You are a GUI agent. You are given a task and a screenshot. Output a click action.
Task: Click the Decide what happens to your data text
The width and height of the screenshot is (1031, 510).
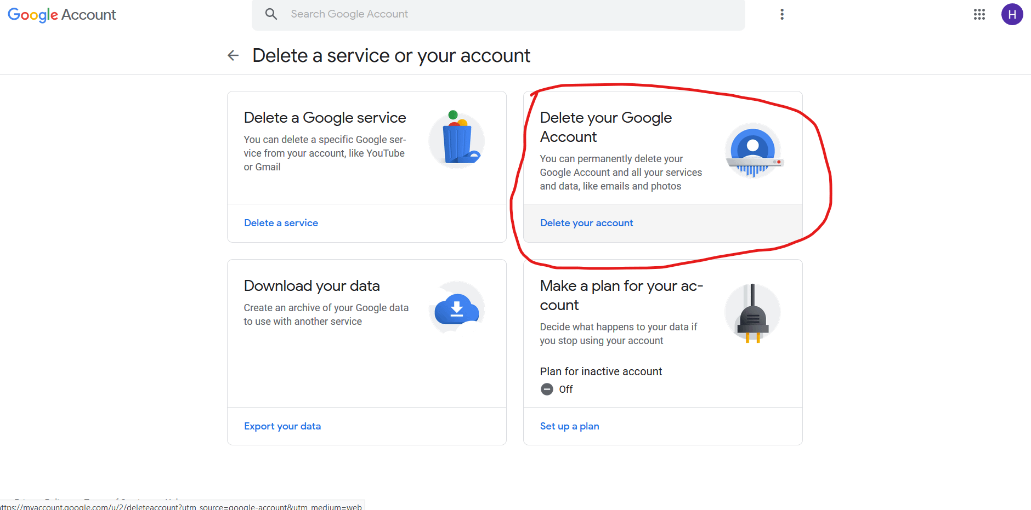(x=619, y=334)
